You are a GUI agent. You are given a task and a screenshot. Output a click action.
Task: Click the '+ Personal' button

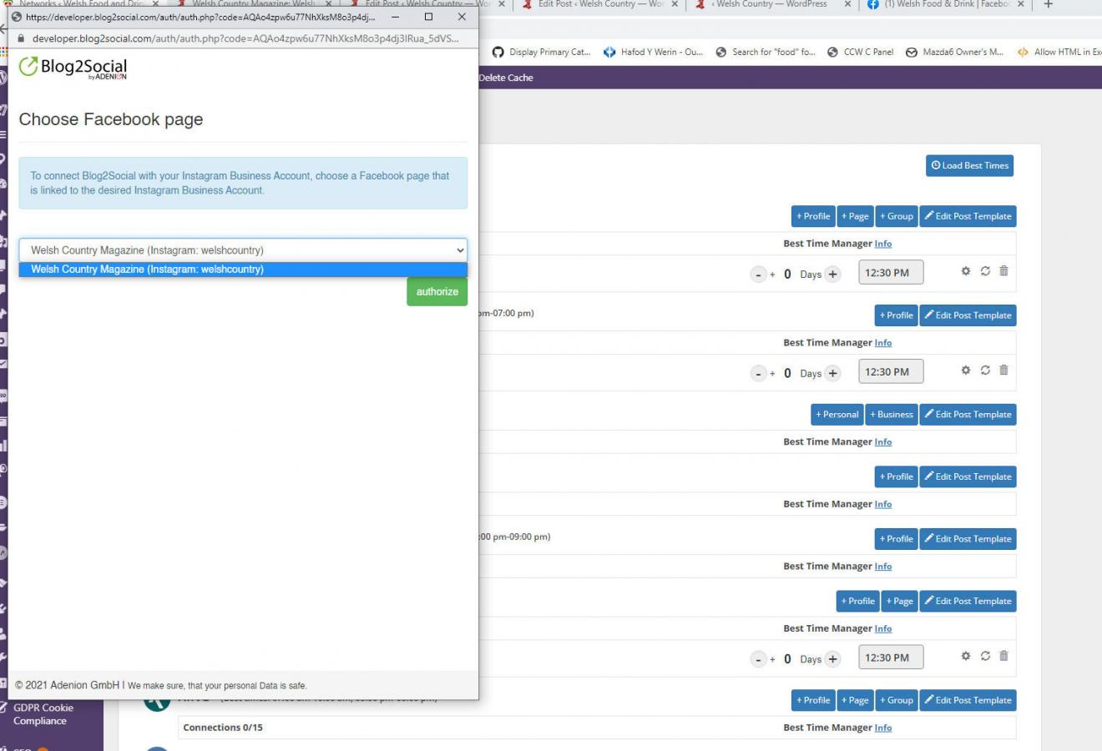(837, 415)
